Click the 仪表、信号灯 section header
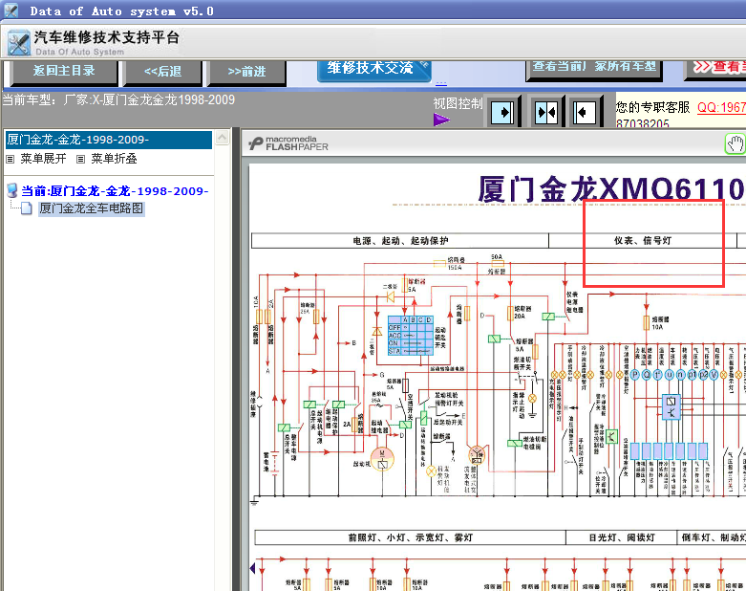746x591 pixels. 643,240
